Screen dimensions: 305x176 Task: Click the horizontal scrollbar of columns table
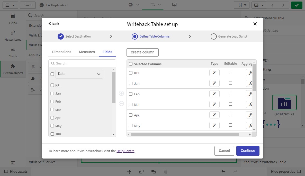[x=185, y=134]
